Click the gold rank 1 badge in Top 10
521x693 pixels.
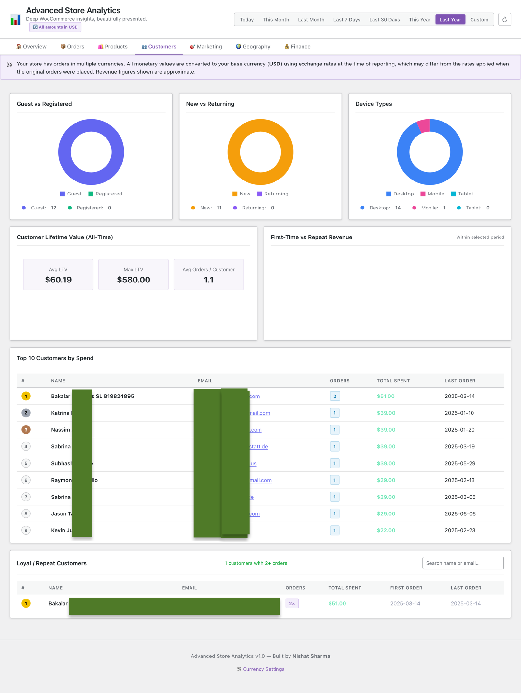tap(26, 396)
